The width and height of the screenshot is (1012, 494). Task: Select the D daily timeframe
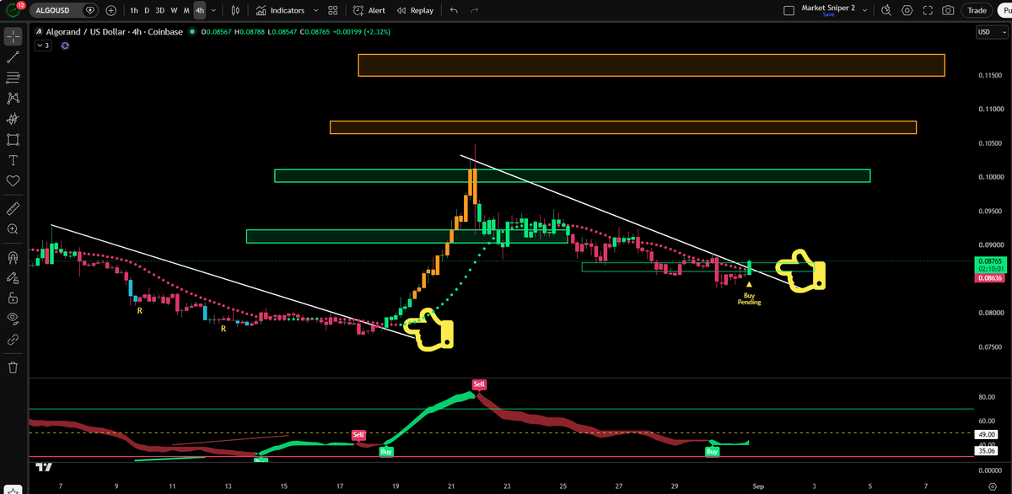147,10
